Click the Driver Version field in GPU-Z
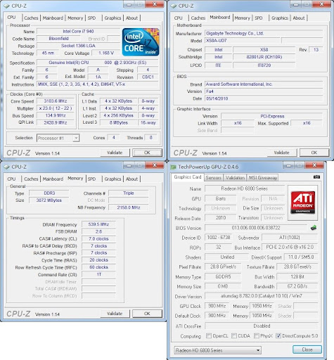334x360 pixels. click(x=262, y=296)
